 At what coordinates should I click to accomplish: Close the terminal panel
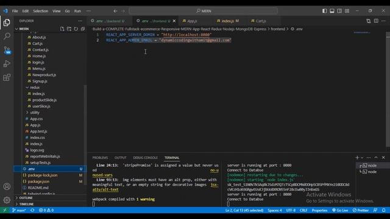point(383,158)
